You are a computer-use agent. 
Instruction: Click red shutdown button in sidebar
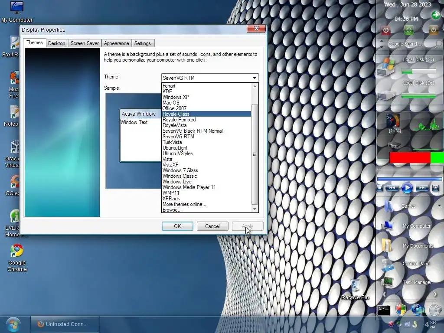(x=385, y=30)
